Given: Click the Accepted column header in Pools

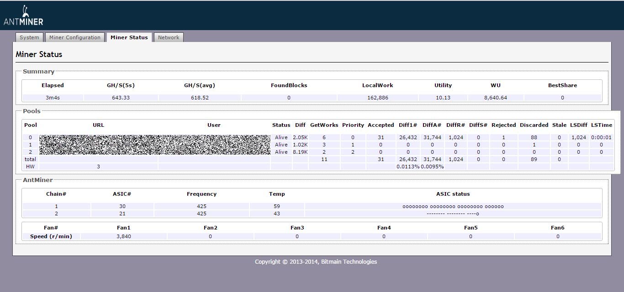Looking at the screenshot, I should (x=381, y=125).
